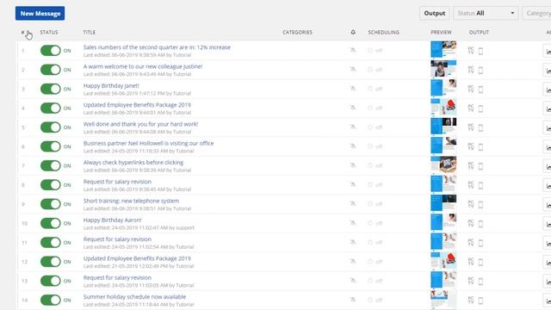Click the New Message button
The height and width of the screenshot is (310, 551).
point(40,14)
